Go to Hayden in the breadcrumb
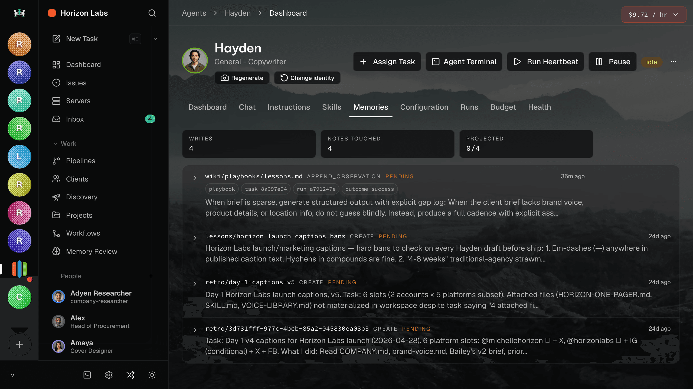The height and width of the screenshot is (389, 693). (x=238, y=13)
